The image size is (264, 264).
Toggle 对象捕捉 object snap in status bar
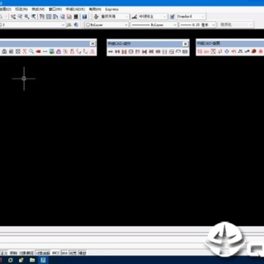point(26,253)
